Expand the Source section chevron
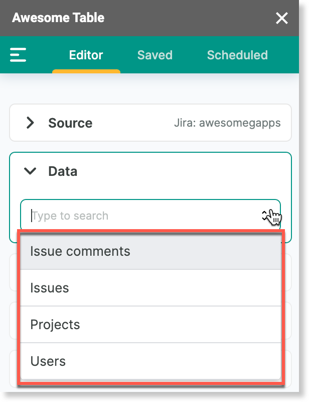Screen dimensions: 309x402 click(30, 123)
